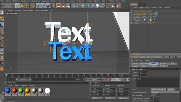Activate the Scale tool icon
The image size is (181, 102).
pos(22,6)
